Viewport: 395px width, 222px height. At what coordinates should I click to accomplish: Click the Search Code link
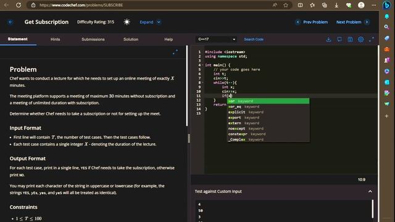pyautogui.click(x=254, y=39)
